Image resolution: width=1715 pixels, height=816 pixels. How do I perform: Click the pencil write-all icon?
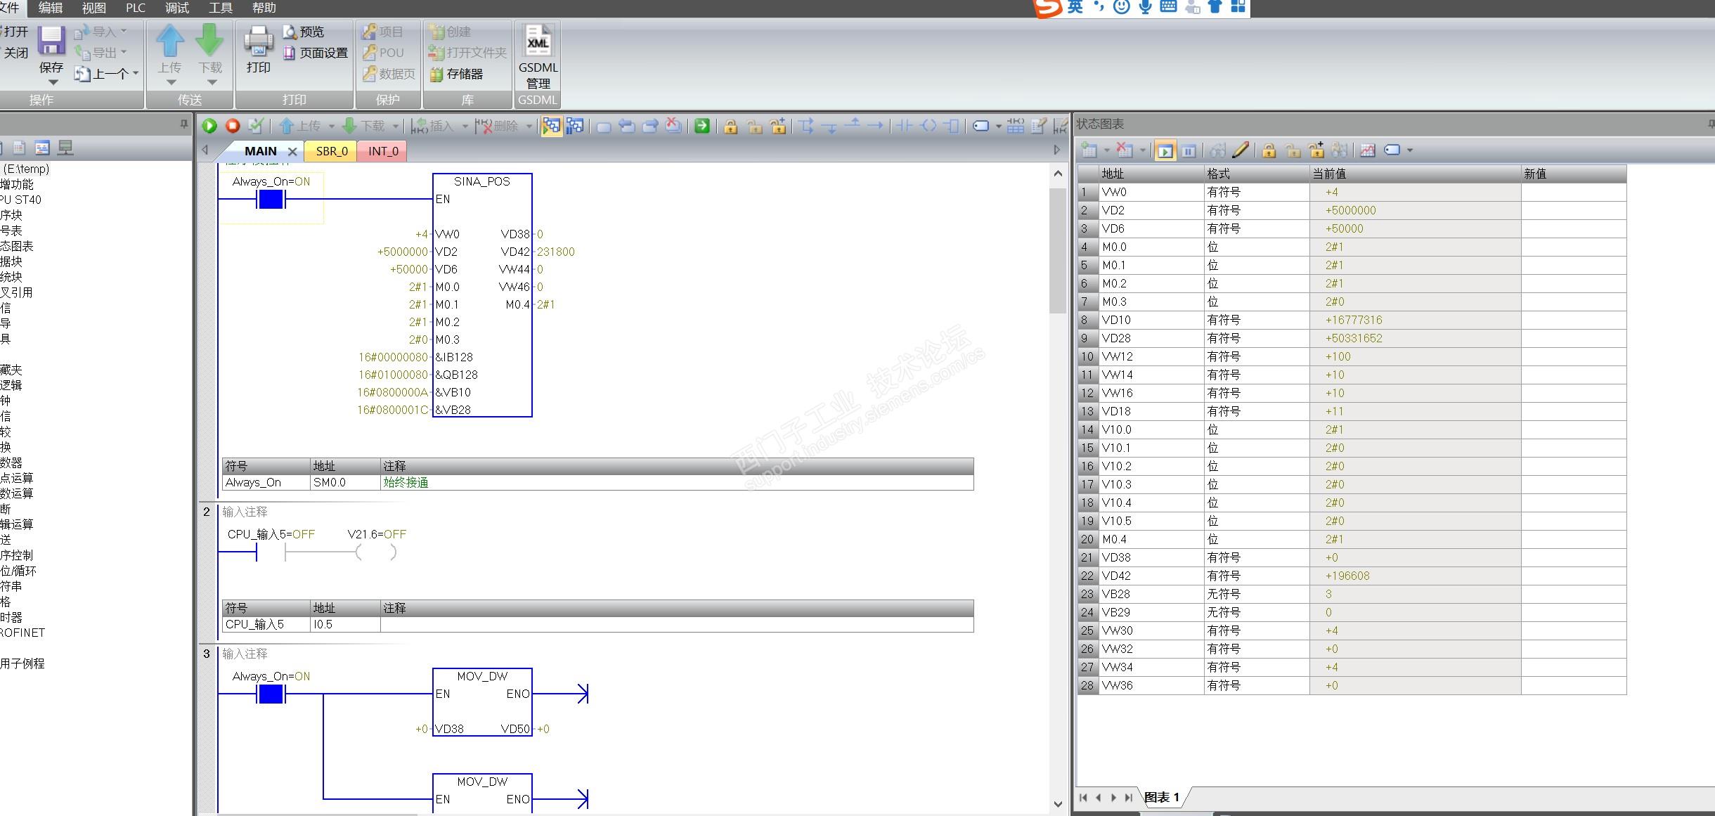click(x=1241, y=150)
